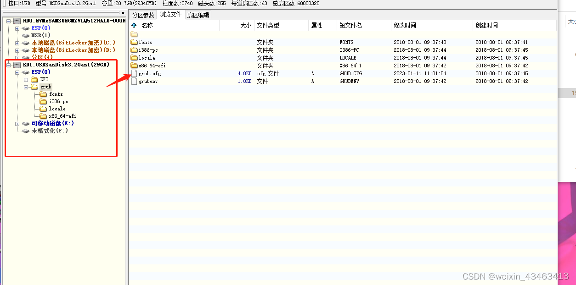Switch to the 分区参数 tab

(x=142, y=14)
